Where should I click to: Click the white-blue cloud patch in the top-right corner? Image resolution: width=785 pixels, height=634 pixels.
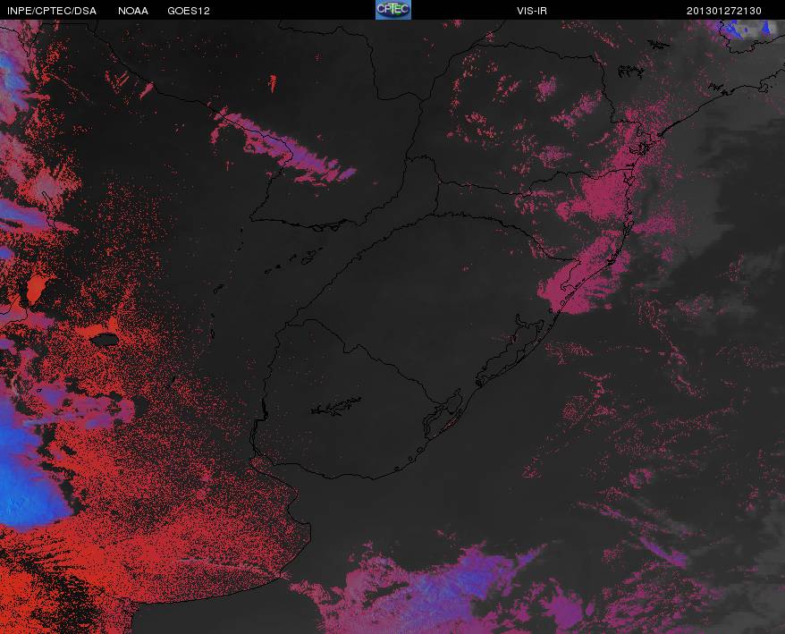pyautogui.click(x=748, y=29)
